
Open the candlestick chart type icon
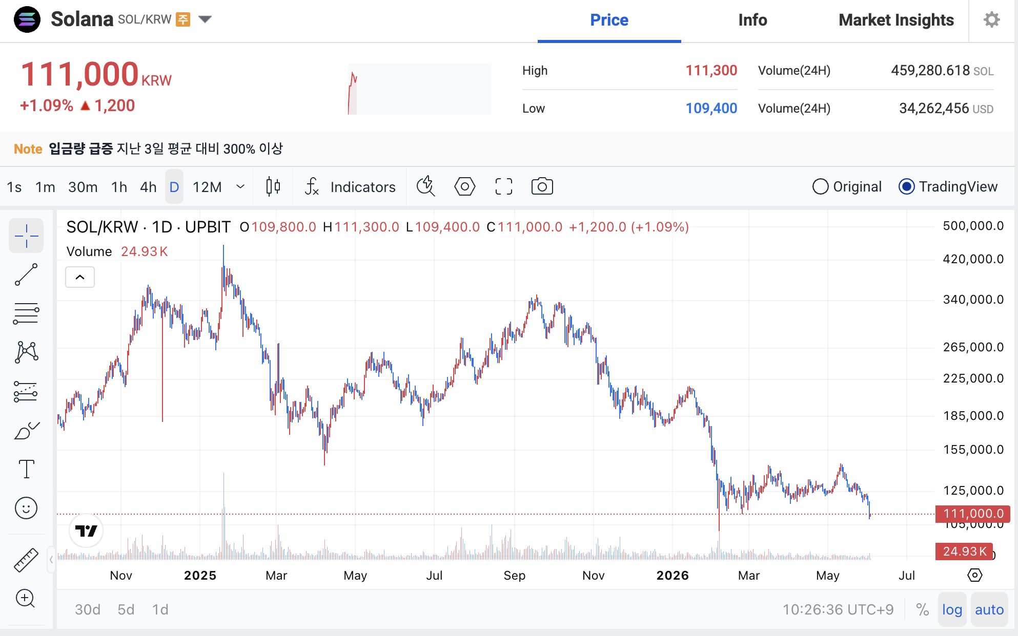click(x=273, y=187)
